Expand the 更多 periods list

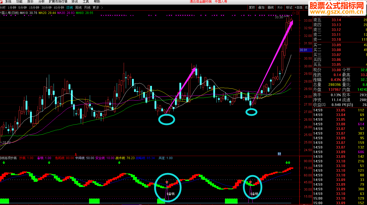point(98,7)
